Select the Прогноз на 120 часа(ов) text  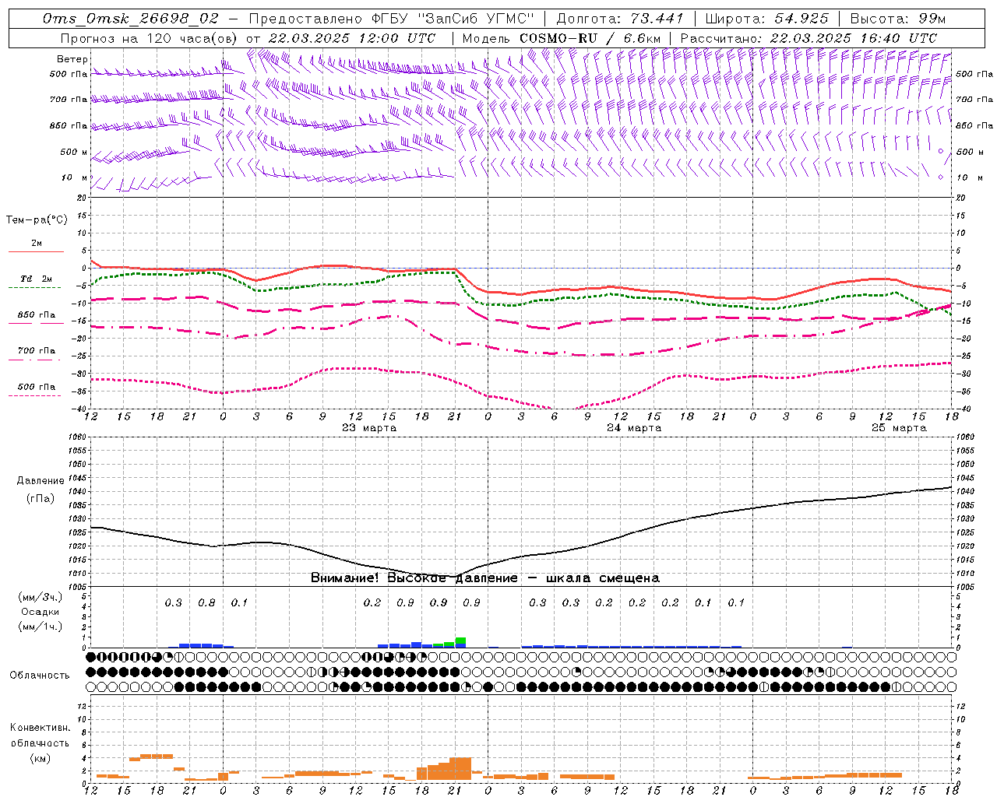(x=150, y=38)
